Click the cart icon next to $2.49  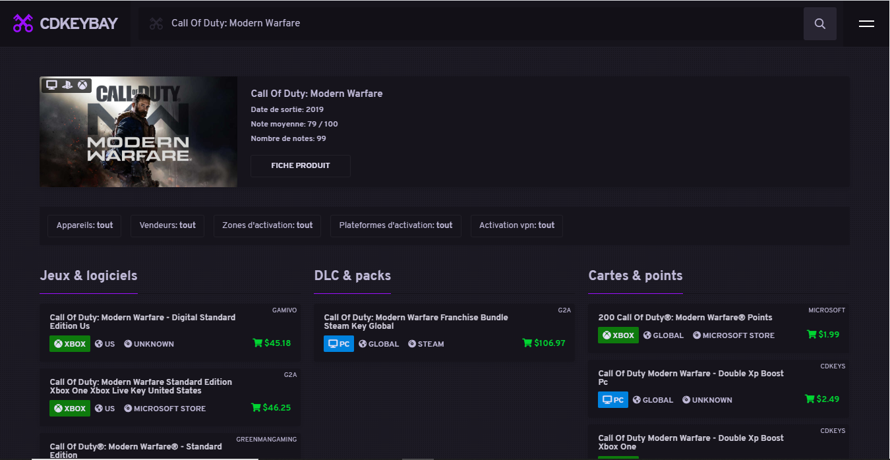tap(810, 399)
